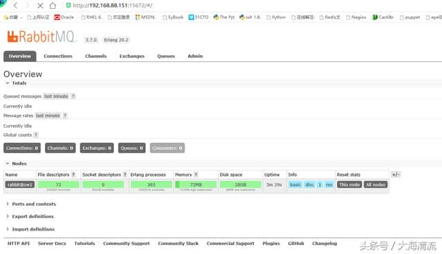This screenshot has height=254, width=442.
Task: Switch to the Queues tab
Action: (166, 56)
